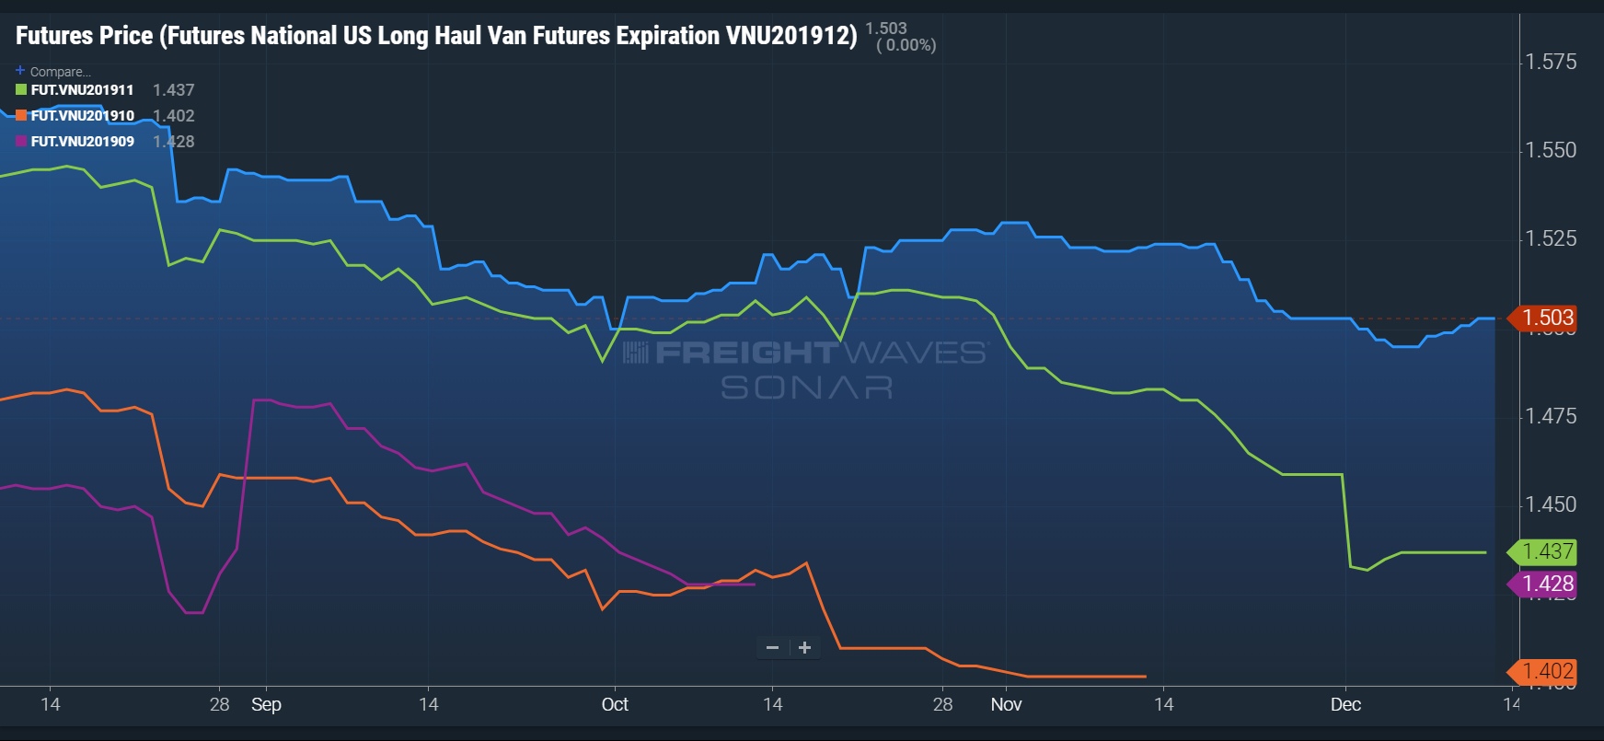Click the green FUT.VNU201911 legend swatch
The width and height of the screenshot is (1604, 741).
coord(21,90)
